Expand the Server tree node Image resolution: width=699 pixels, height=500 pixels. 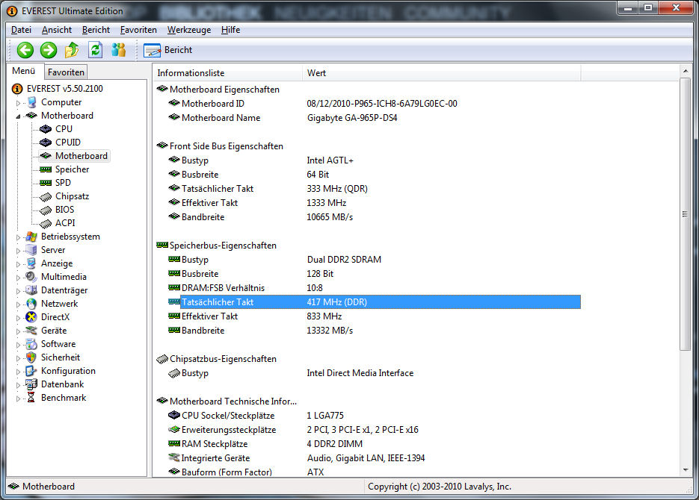(18, 251)
